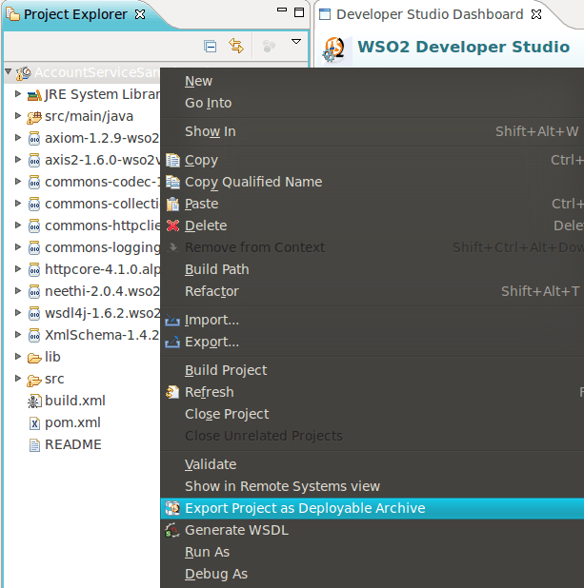Click the neethi-2.0.4 jar icon
The height and width of the screenshot is (588, 584).
coord(34,292)
